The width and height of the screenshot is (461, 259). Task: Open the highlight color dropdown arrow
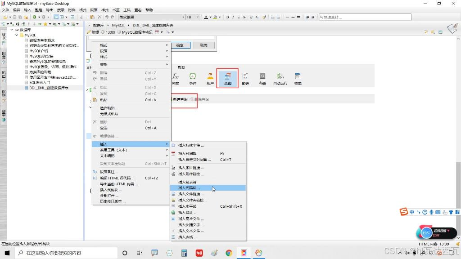pyautogui.click(x=220, y=17)
